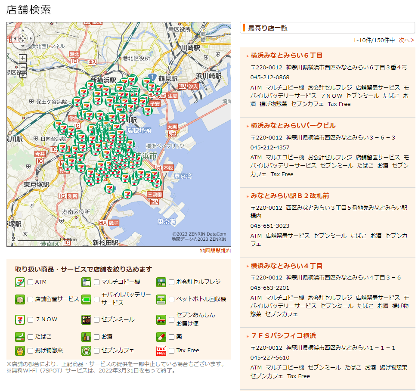Screen dimensions: 418x391
Task: Click the お会計セルフレジ service icon
Action: [x=161, y=282]
